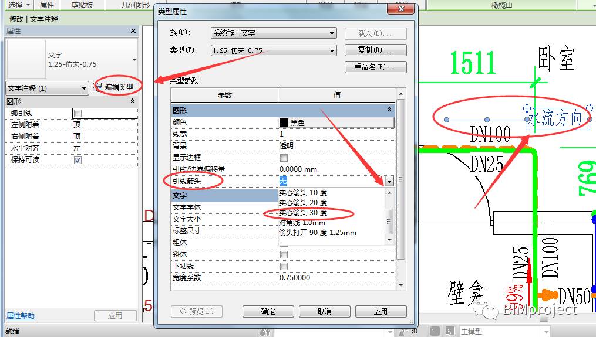Collapse the 图形 group in type parameters dialog
This screenshot has width=596, height=337.
click(x=389, y=110)
